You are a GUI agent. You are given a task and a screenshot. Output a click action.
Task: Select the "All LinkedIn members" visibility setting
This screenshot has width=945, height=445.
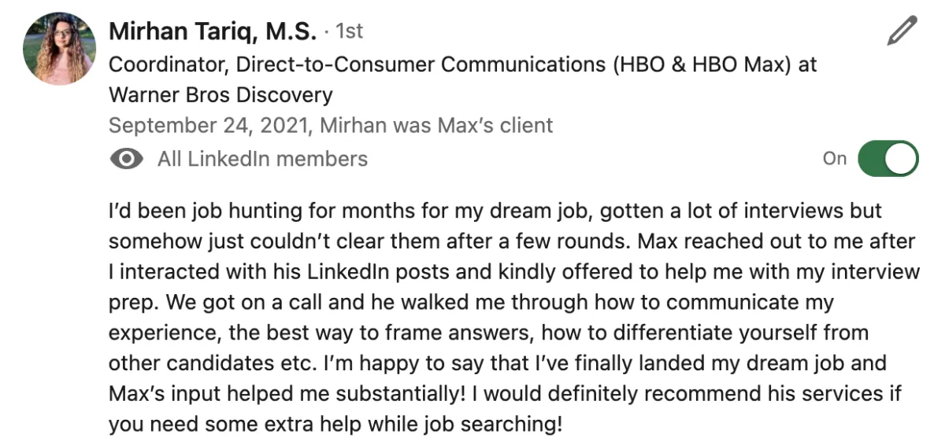[262, 160]
